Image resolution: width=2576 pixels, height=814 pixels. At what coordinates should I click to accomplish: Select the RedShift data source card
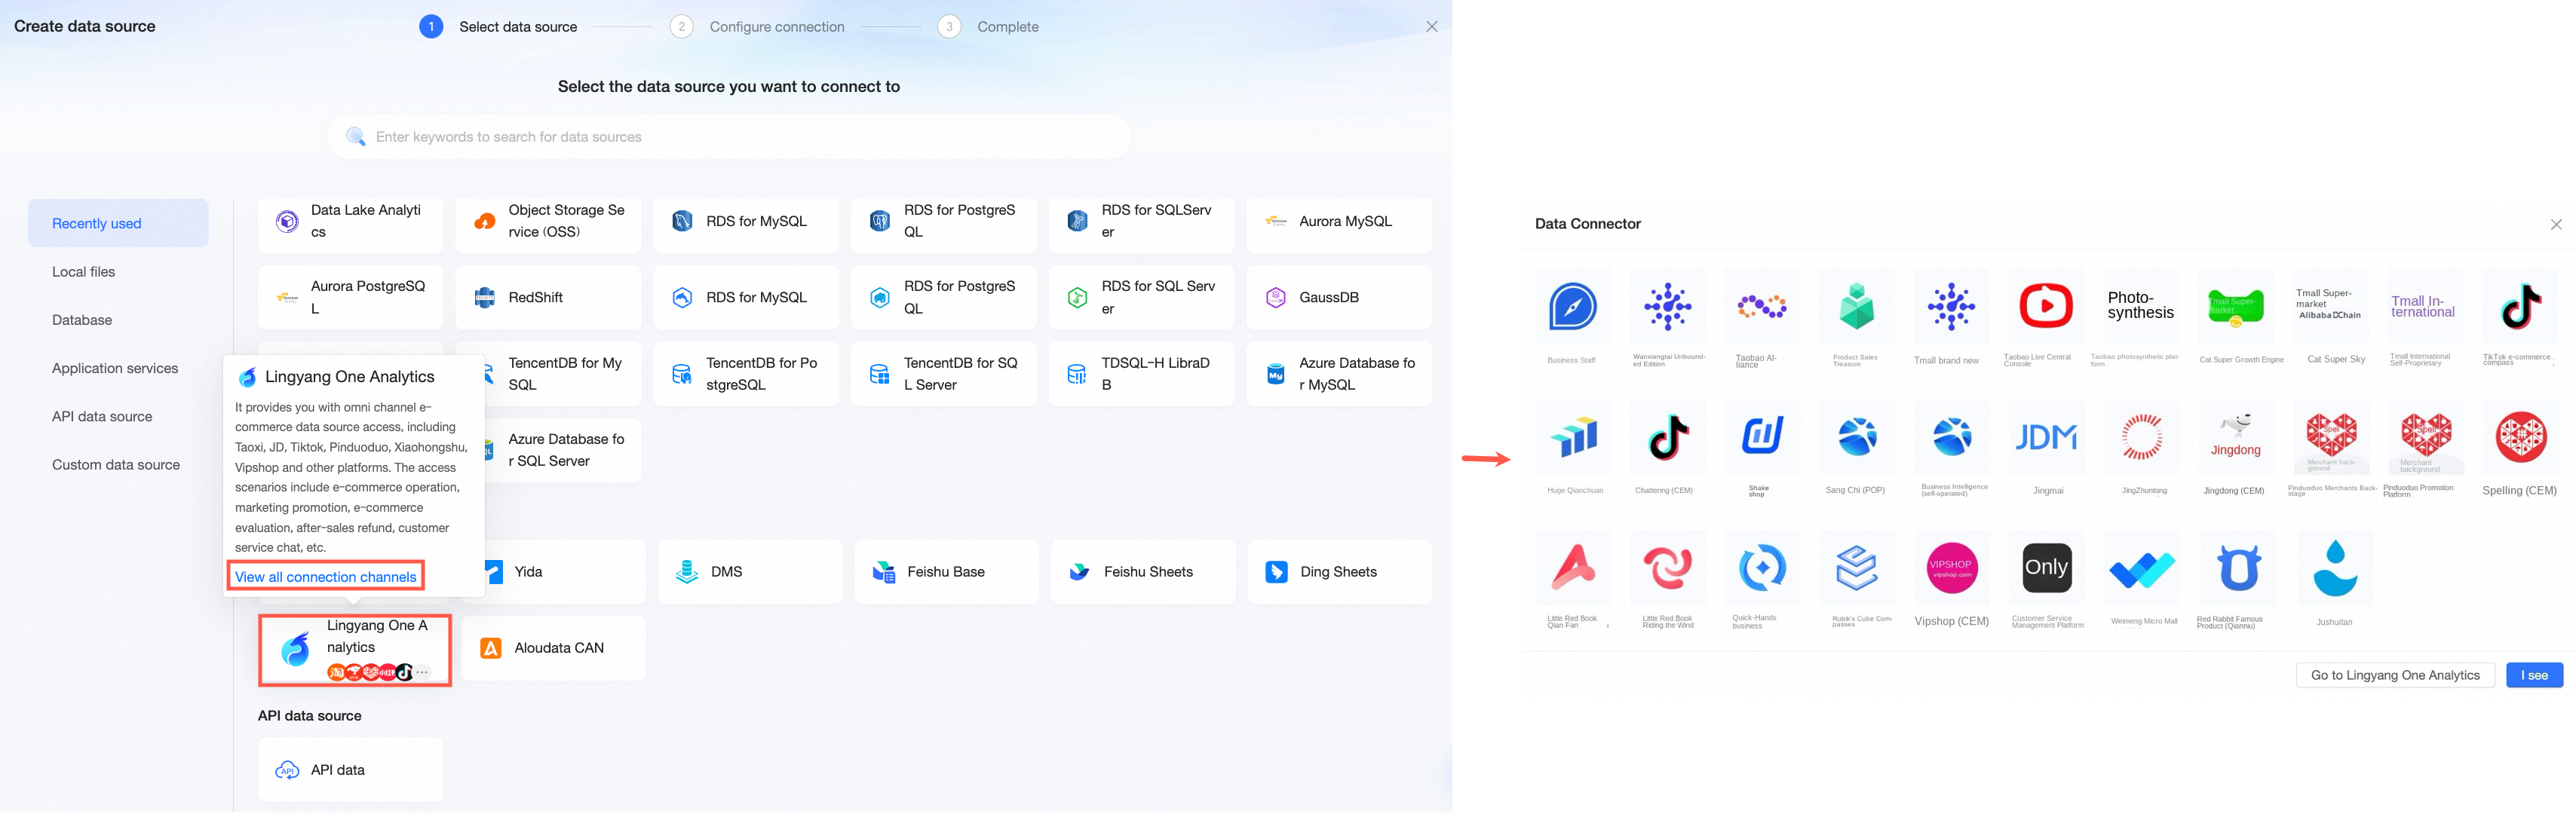tap(548, 297)
